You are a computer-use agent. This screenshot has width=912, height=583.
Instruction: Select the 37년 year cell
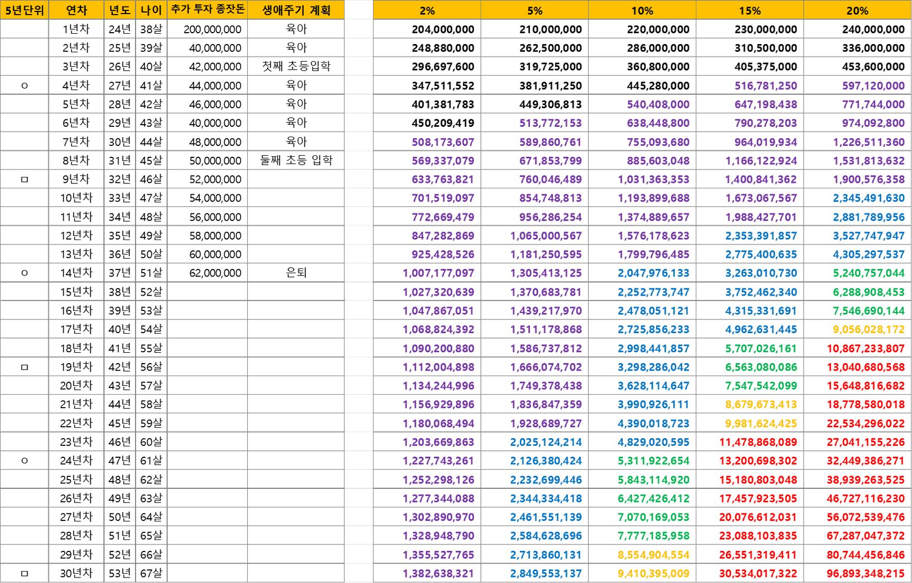[x=120, y=273]
